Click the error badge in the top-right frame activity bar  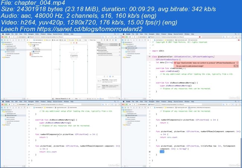point(200,37)
